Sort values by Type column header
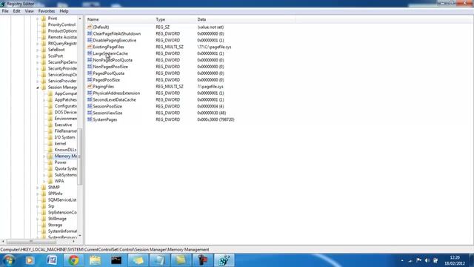Screen dimensions: 474x267 click(175, 19)
